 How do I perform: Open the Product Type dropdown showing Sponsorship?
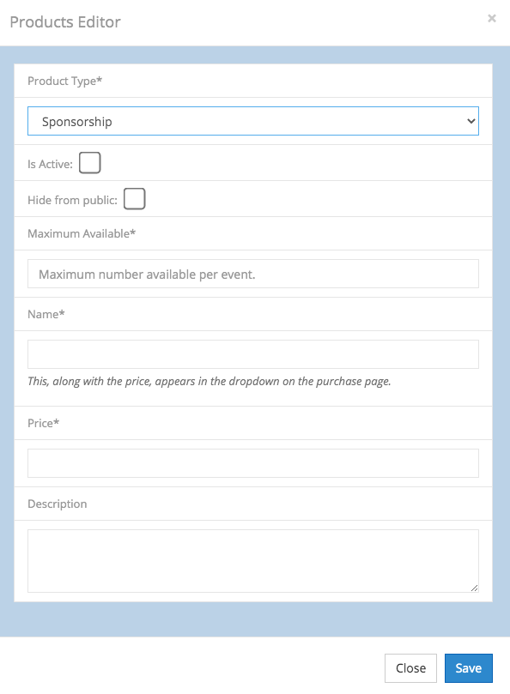pyautogui.click(x=253, y=121)
